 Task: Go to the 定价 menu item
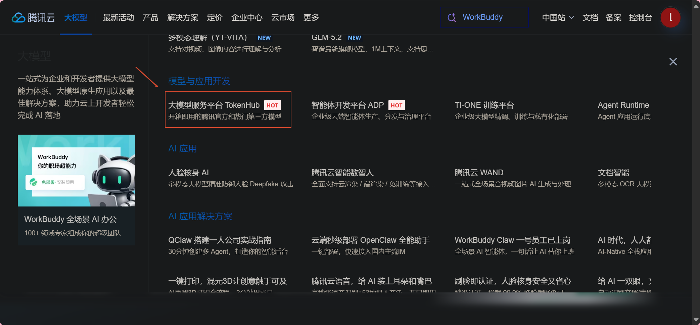(215, 17)
